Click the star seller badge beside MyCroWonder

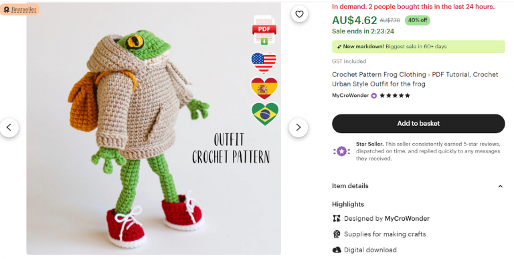pyautogui.click(x=373, y=96)
